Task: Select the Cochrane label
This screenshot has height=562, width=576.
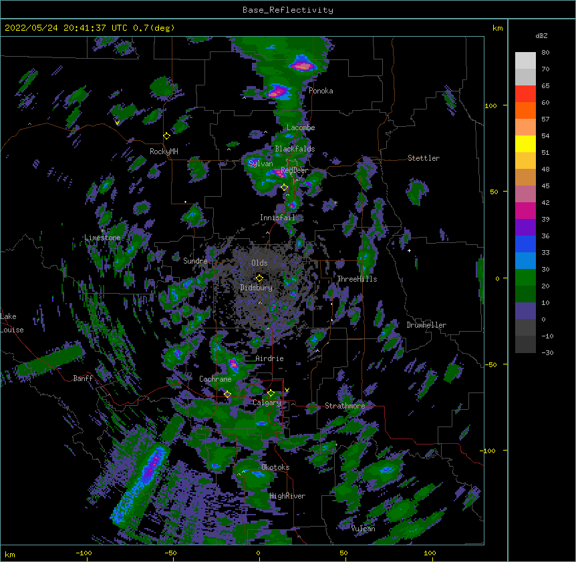Action: click(x=215, y=379)
